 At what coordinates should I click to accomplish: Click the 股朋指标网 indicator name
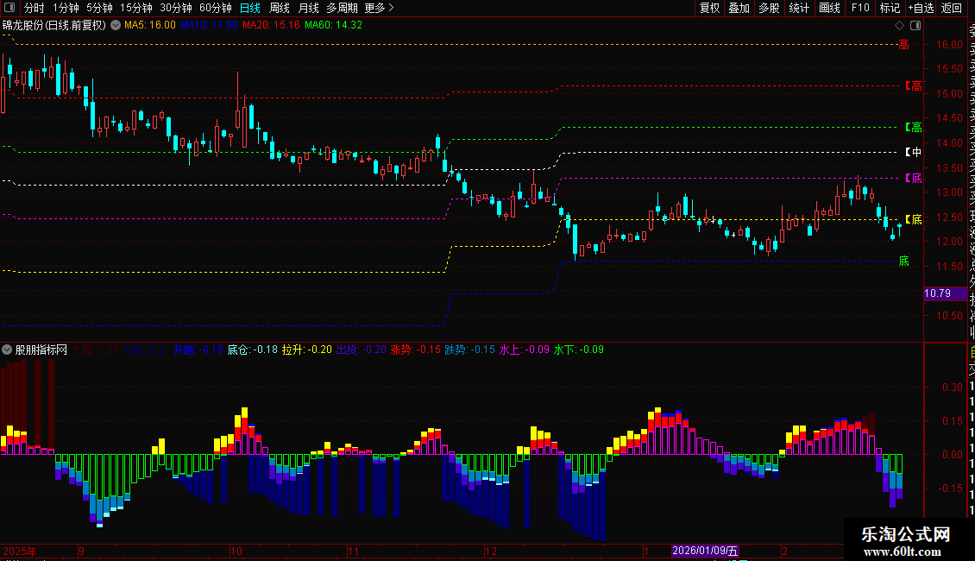[x=41, y=350]
